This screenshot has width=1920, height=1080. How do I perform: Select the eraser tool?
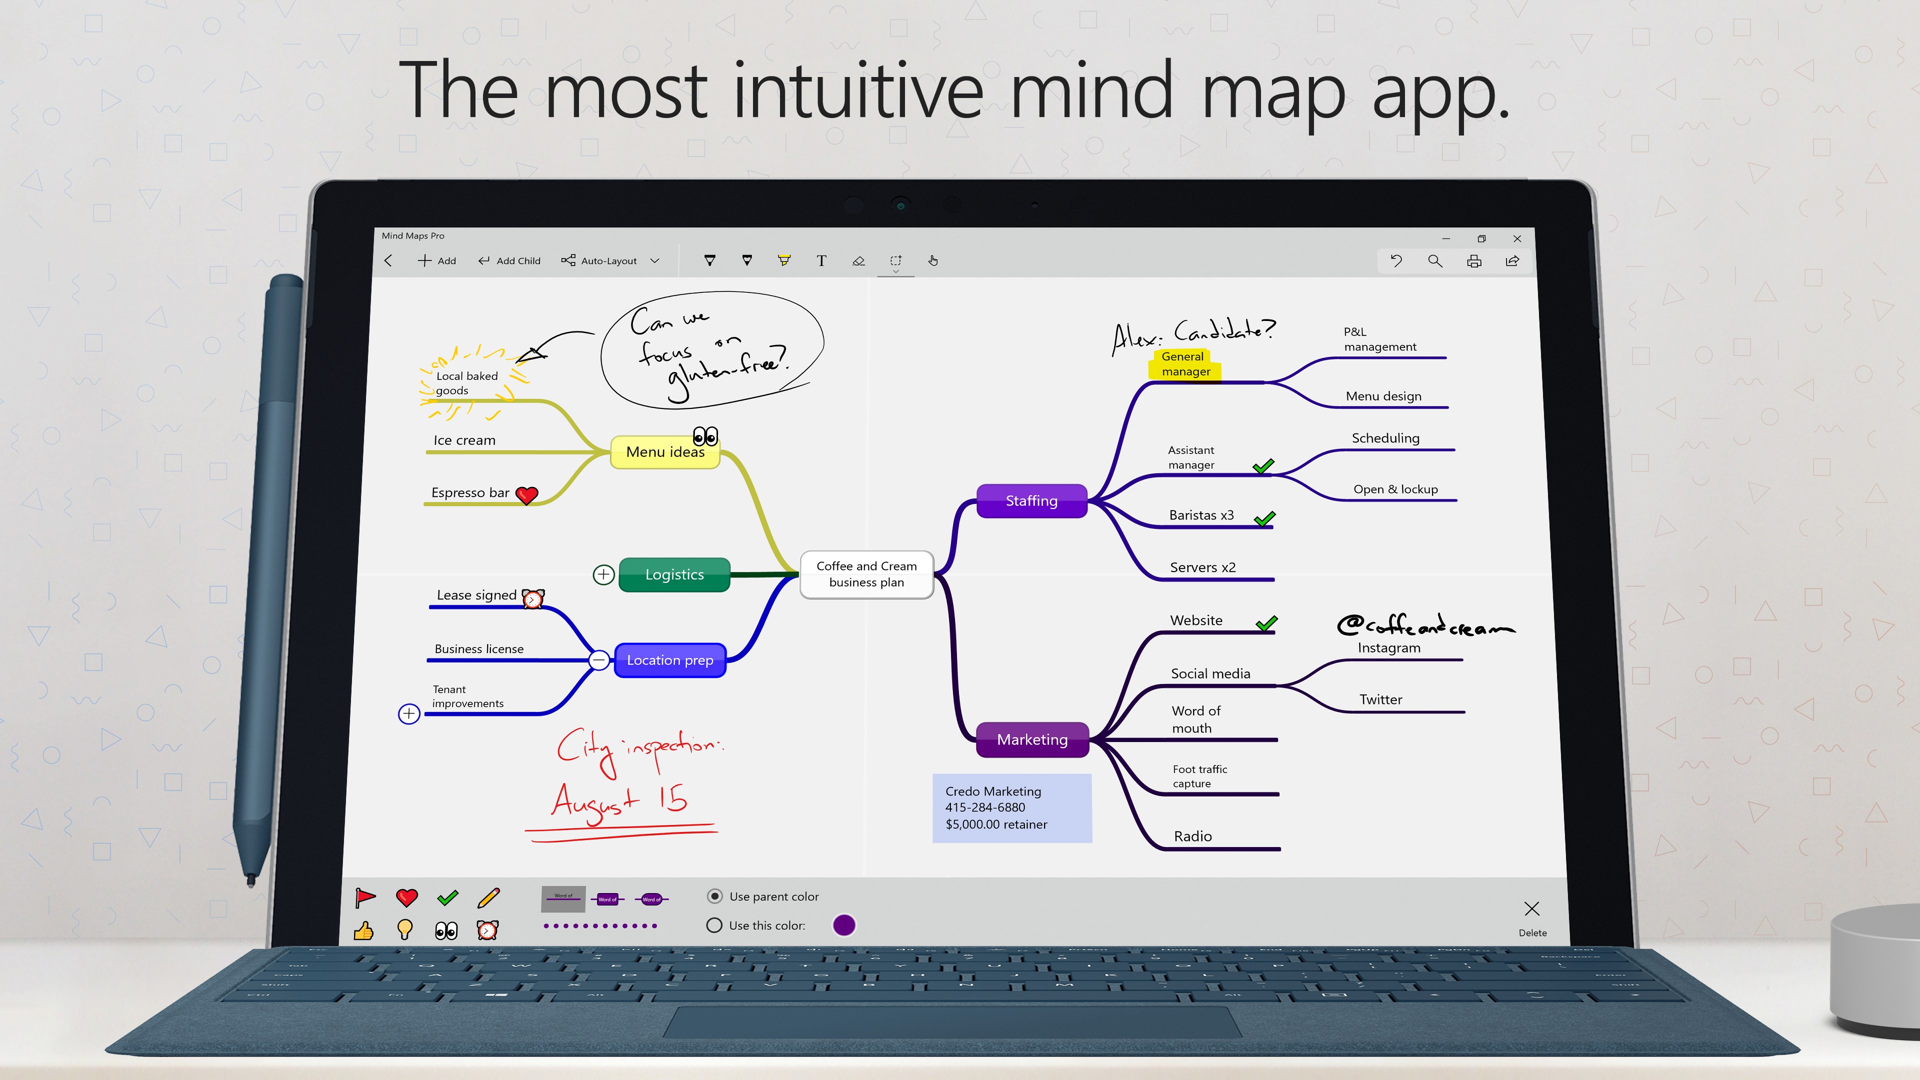click(x=858, y=260)
